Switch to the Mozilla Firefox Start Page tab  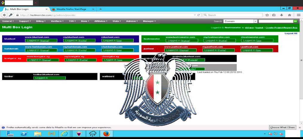(x=73, y=9)
